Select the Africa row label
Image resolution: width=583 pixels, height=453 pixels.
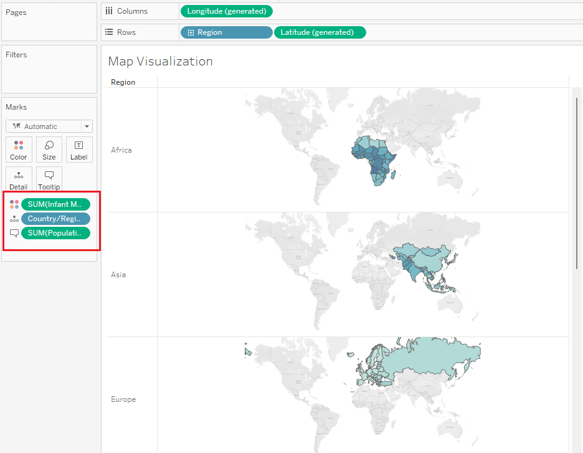click(x=121, y=150)
